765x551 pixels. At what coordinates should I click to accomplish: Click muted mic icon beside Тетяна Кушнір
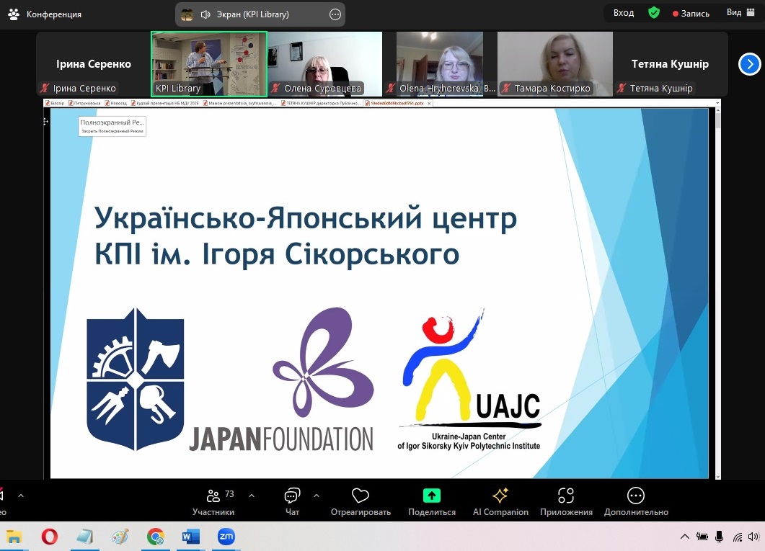point(622,88)
